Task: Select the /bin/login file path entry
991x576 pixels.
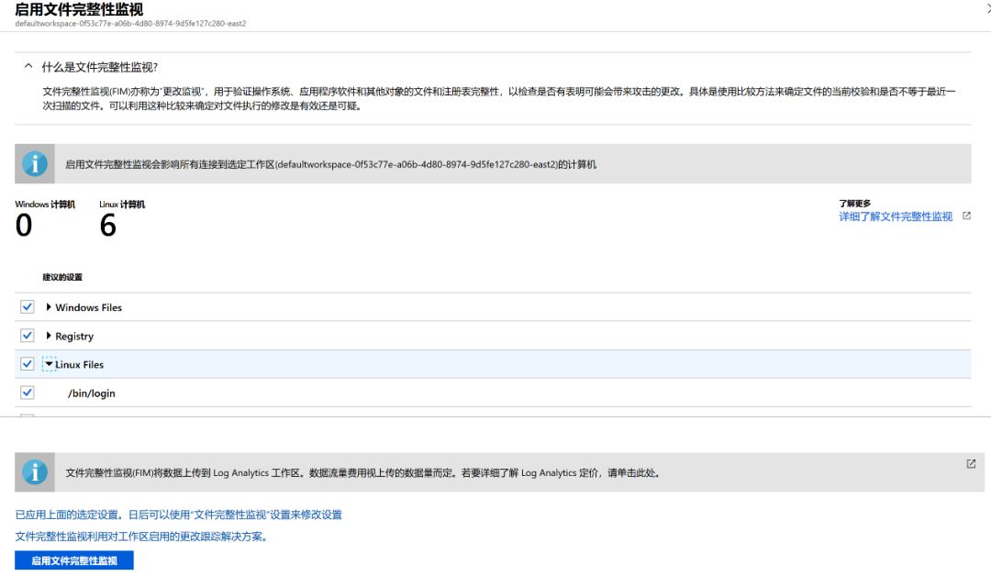Action: [91, 393]
